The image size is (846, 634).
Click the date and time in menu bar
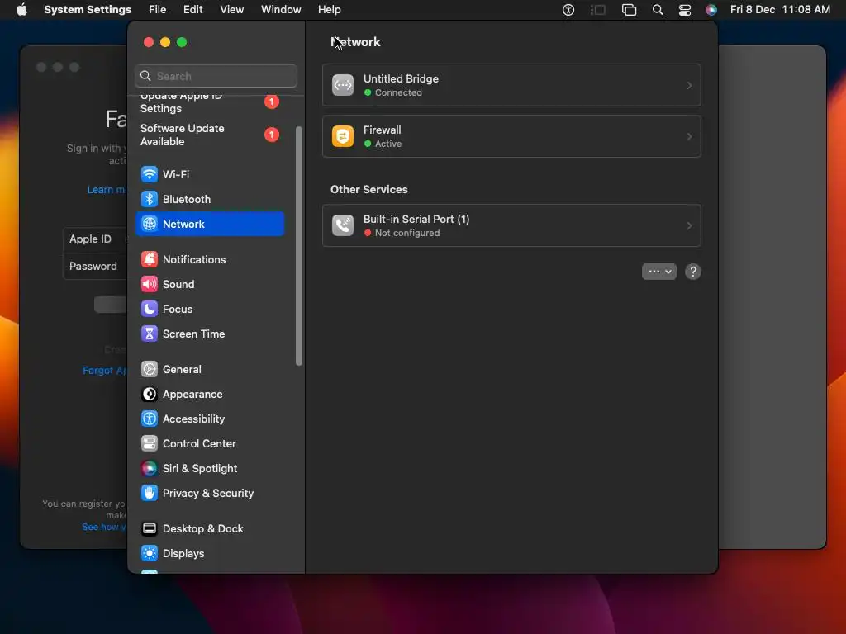pyautogui.click(x=780, y=10)
